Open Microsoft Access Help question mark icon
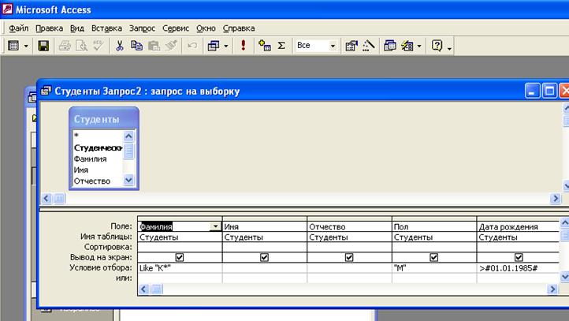 click(x=437, y=46)
